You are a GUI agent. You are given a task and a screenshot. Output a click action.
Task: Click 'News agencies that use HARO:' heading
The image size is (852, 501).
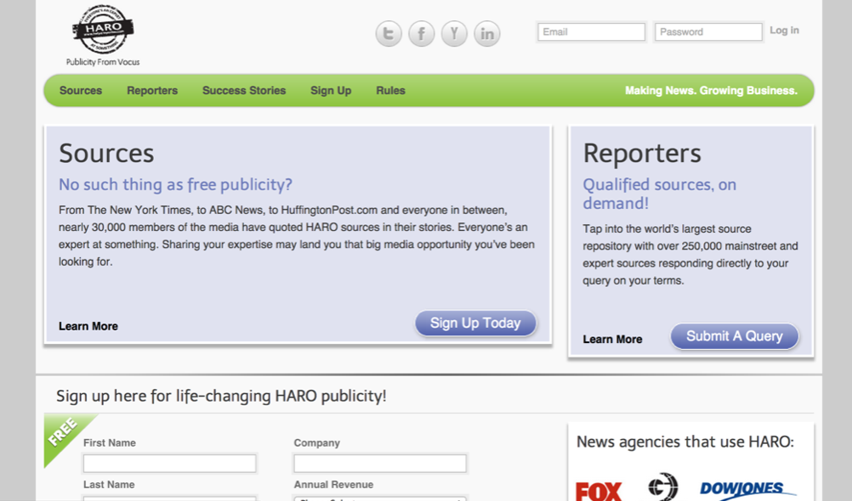[685, 442]
